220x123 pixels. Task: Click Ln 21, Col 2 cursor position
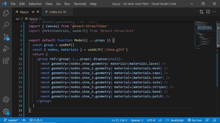(119, 120)
